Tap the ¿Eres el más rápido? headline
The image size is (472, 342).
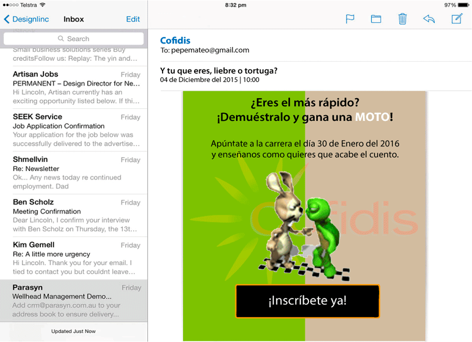click(305, 103)
